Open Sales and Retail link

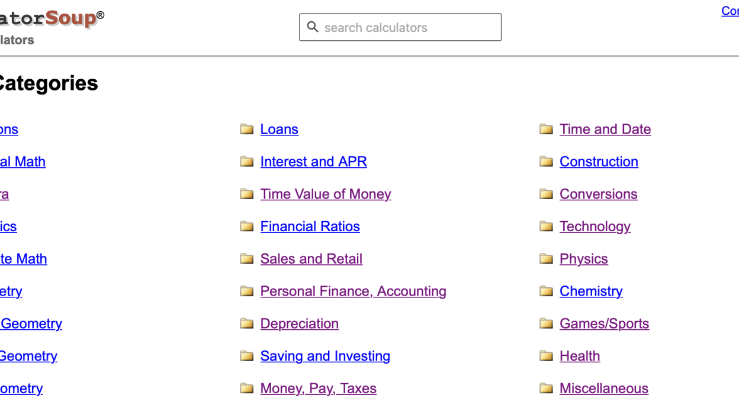(x=311, y=259)
